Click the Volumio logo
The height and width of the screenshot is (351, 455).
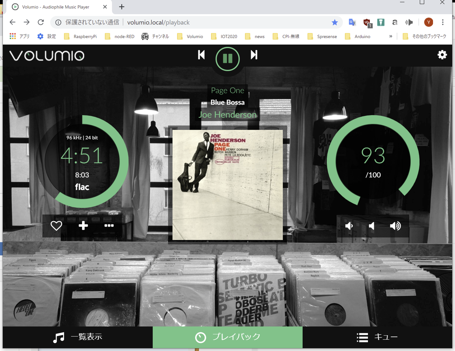(47, 55)
